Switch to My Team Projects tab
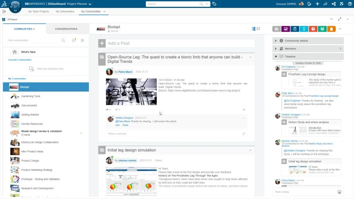The width and height of the screenshot is (354, 199). point(38,11)
